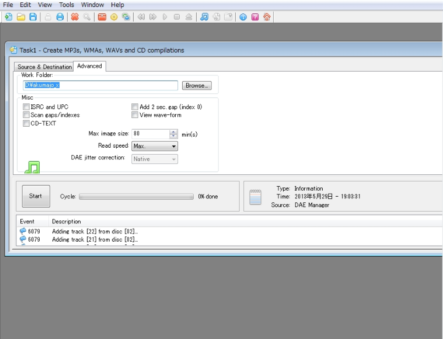
Task: Click the rewind toolbar button
Action: (x=141, y=17)
